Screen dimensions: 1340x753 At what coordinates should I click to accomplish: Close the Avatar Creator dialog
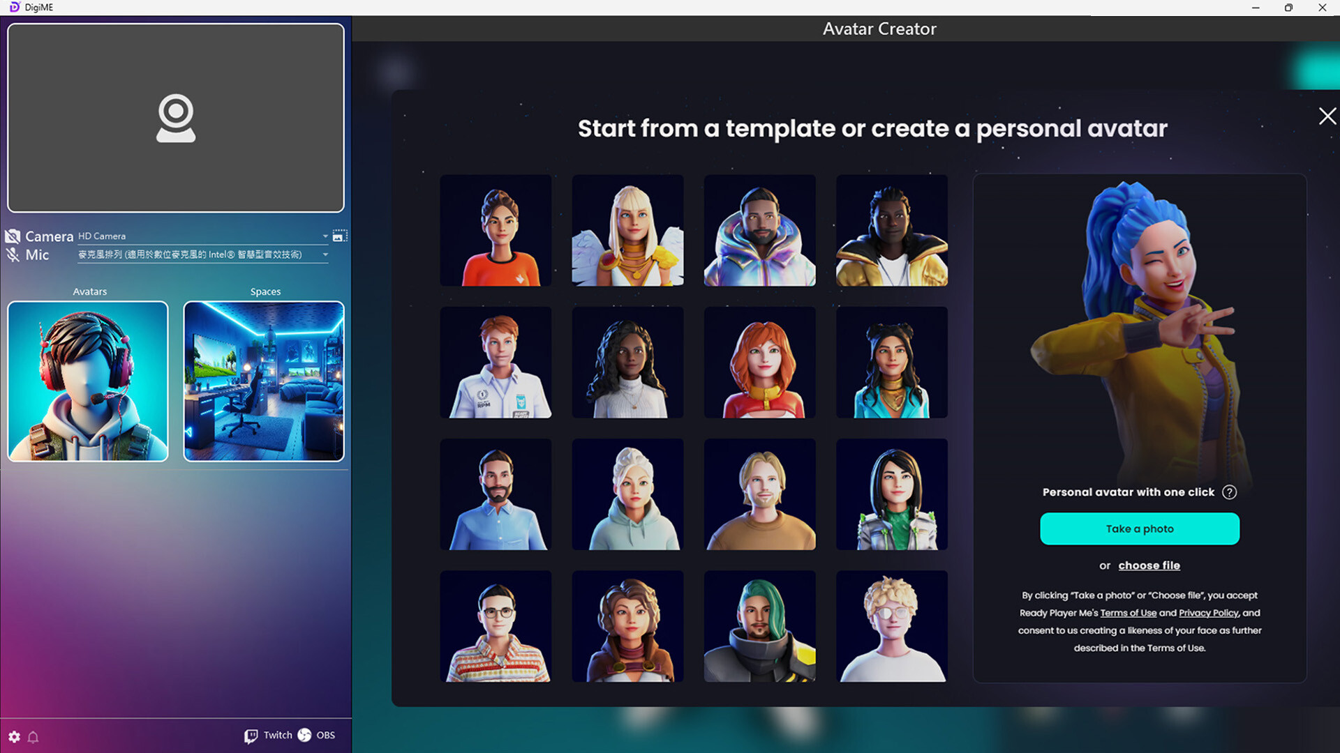click(x=1327, y=116)
